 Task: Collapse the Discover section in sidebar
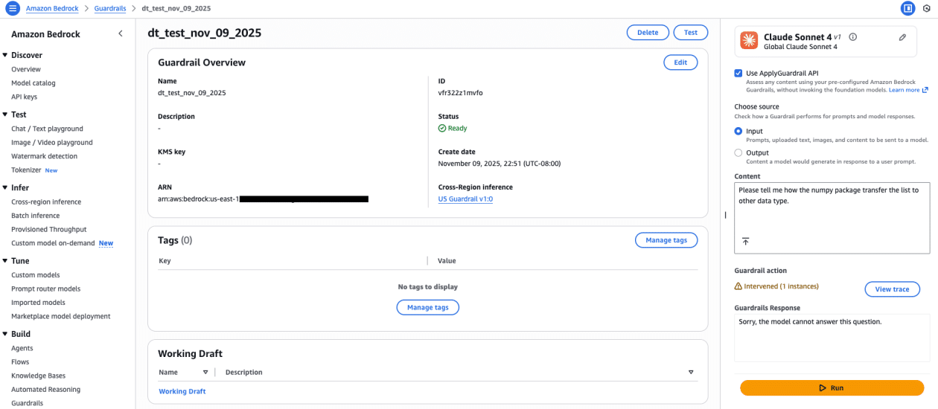pyautogui.click(x=5, y=55)
